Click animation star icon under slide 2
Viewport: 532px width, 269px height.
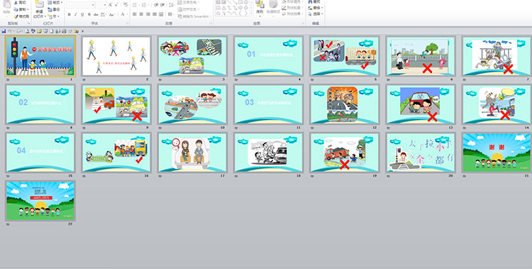coord(84,79)
